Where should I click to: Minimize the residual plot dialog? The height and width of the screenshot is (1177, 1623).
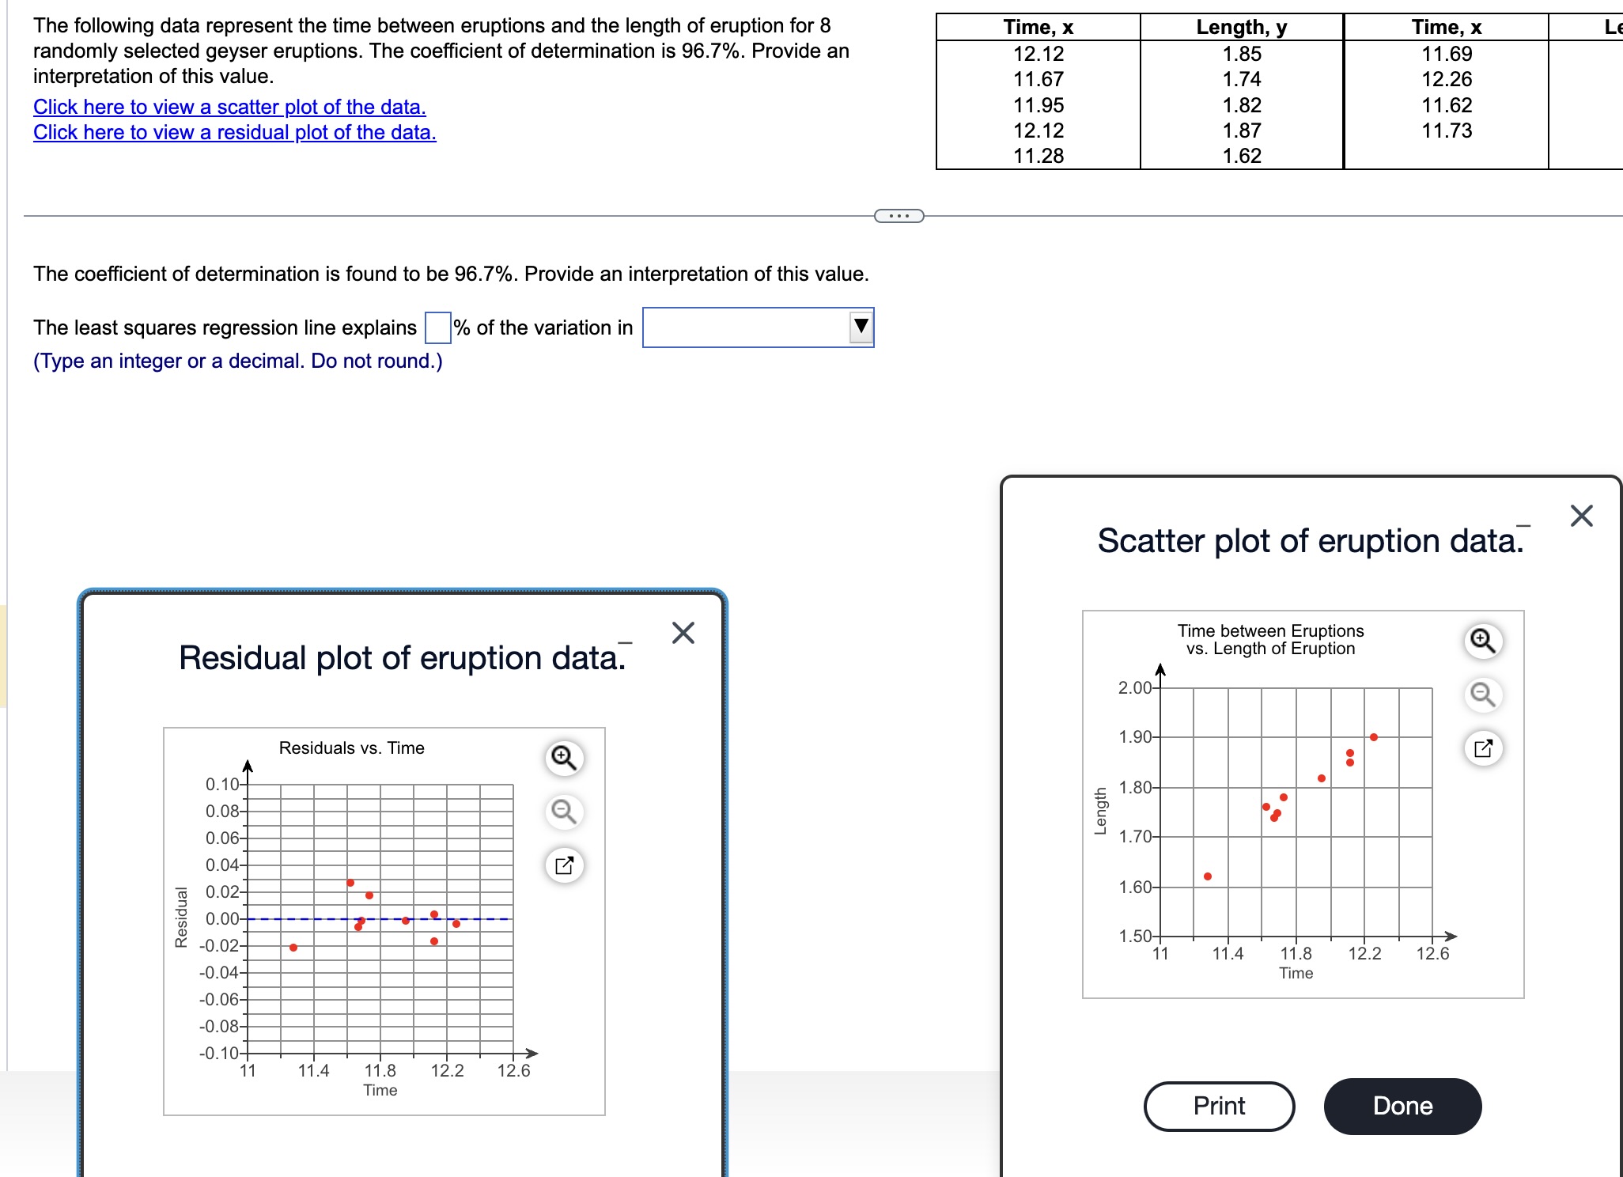click(625, 643)
